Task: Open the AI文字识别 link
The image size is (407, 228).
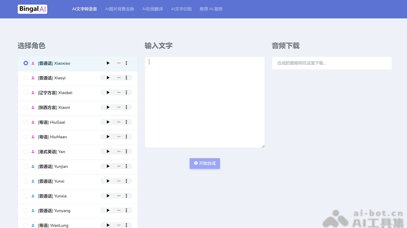Action: point(181,9)
